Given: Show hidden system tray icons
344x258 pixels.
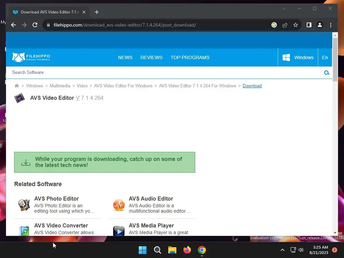Looking at the screenshot, I should click(283, 250).
